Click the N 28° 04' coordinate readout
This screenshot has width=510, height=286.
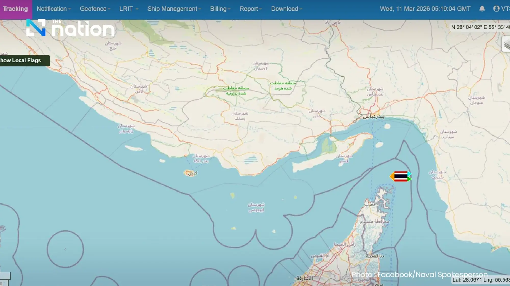[x=480, y=27]
